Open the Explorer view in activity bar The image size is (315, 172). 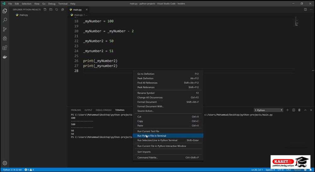click(x=5, y=11)
